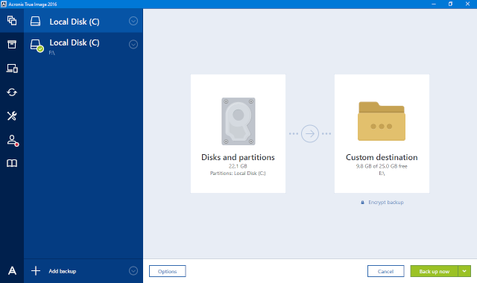This screenshot has width=477, height=283.
Task: Open the Back up now dropdown arrow
Action: coord(464,271)
